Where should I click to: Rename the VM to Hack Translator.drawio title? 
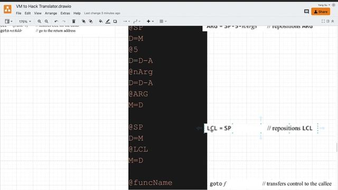coord(43,6)
